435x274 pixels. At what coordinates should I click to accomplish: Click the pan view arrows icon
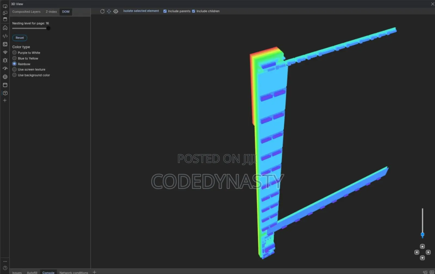point(109,11)
